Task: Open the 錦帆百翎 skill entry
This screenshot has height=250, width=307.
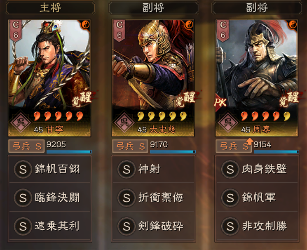Action: pyautogui.click(x=50, y=169)
